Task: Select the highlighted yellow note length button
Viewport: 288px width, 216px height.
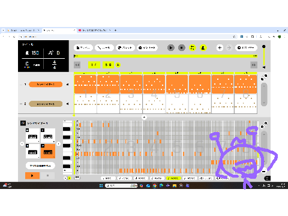Action: pyautogui.click(x=173, y=178)
